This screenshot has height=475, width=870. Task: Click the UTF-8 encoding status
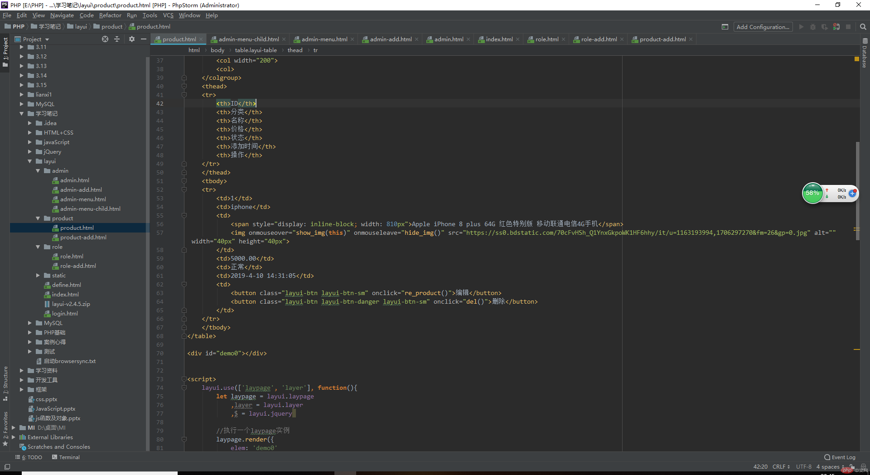point(804,467)
